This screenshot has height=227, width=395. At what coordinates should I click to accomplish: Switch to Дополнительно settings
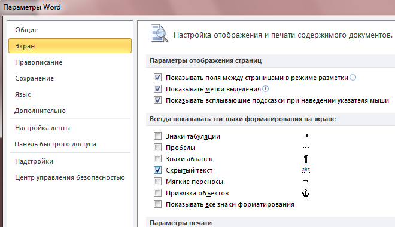[x=70, y=111]
